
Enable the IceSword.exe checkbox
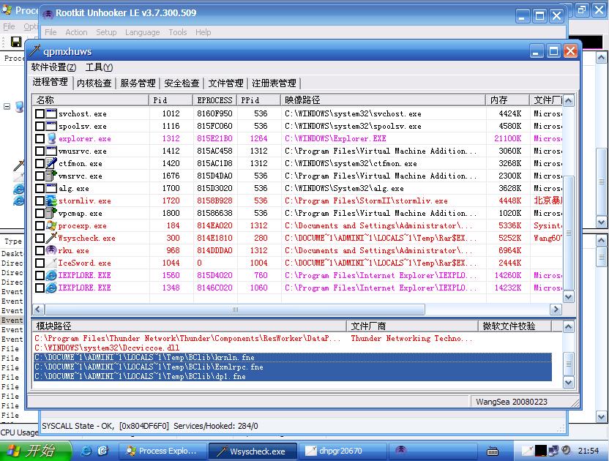pyautogui.click(x=40, y=263)
